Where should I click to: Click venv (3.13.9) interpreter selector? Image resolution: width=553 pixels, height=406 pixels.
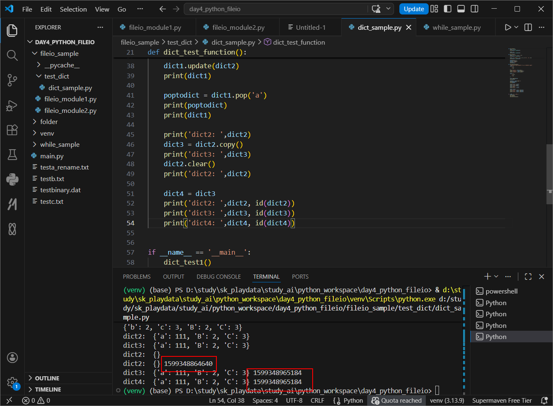tap(447, 401)
